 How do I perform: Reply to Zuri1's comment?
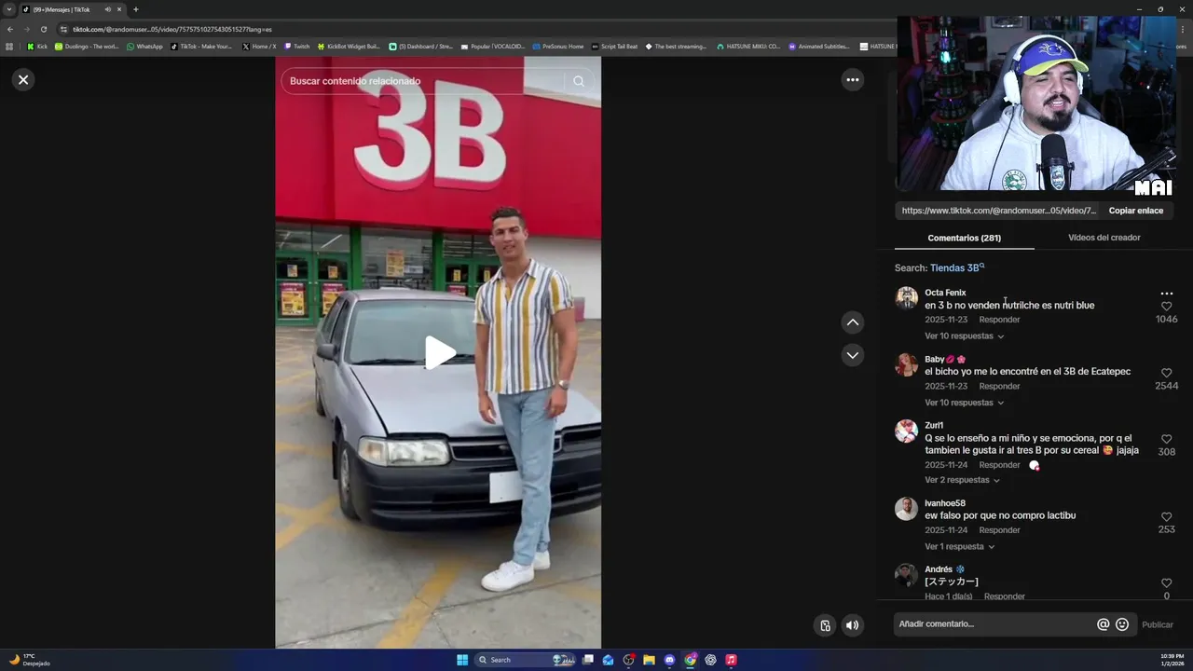(x=999, y=465)
